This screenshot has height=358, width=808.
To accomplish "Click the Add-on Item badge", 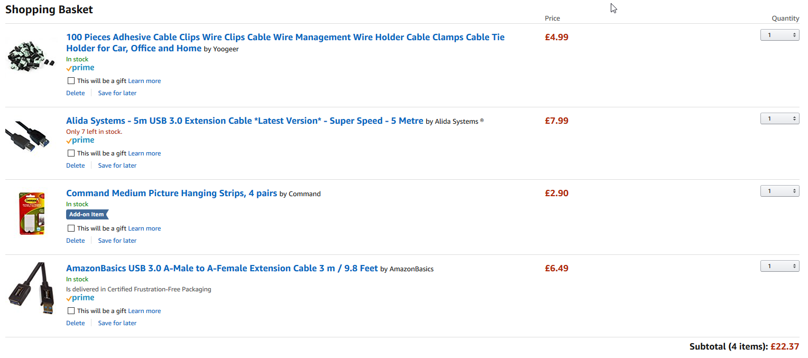I will 87,214.
